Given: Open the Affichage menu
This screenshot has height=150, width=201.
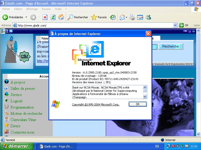Looking at the screenshot, I should click(x=32, y=9).
